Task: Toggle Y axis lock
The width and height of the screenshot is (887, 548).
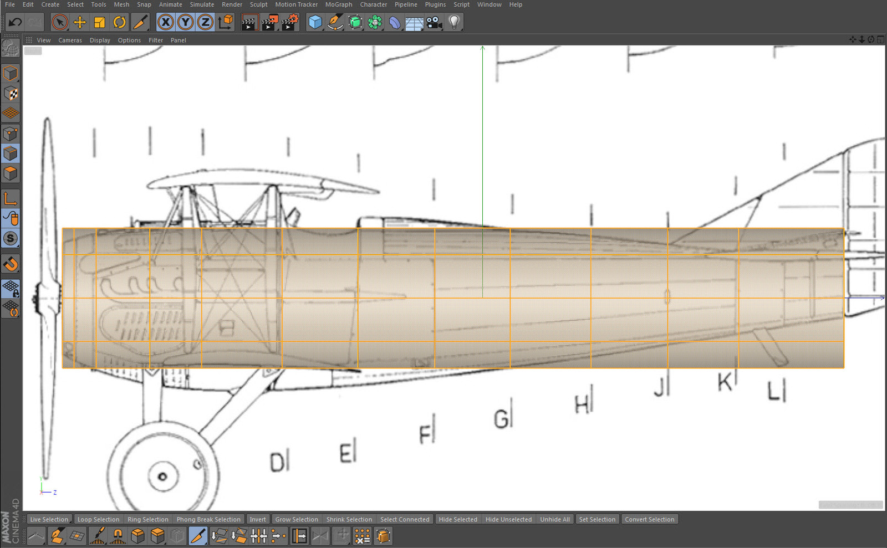Action: click(x=185, y=22)
